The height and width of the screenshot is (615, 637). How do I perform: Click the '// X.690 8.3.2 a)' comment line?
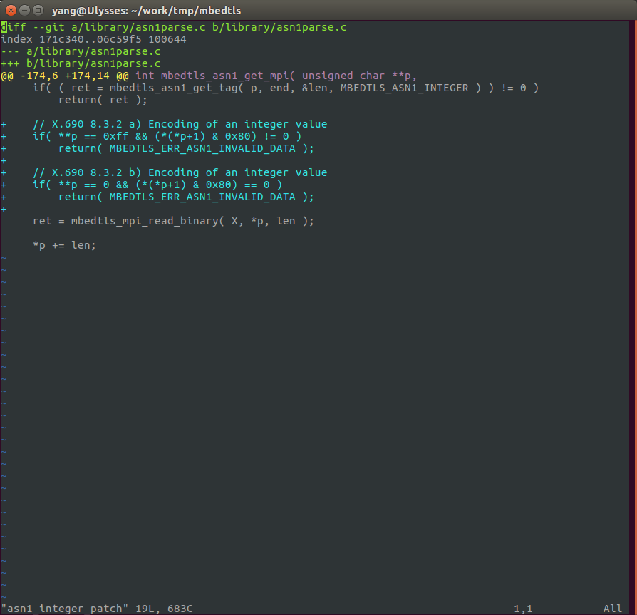[x=164, y=124]
